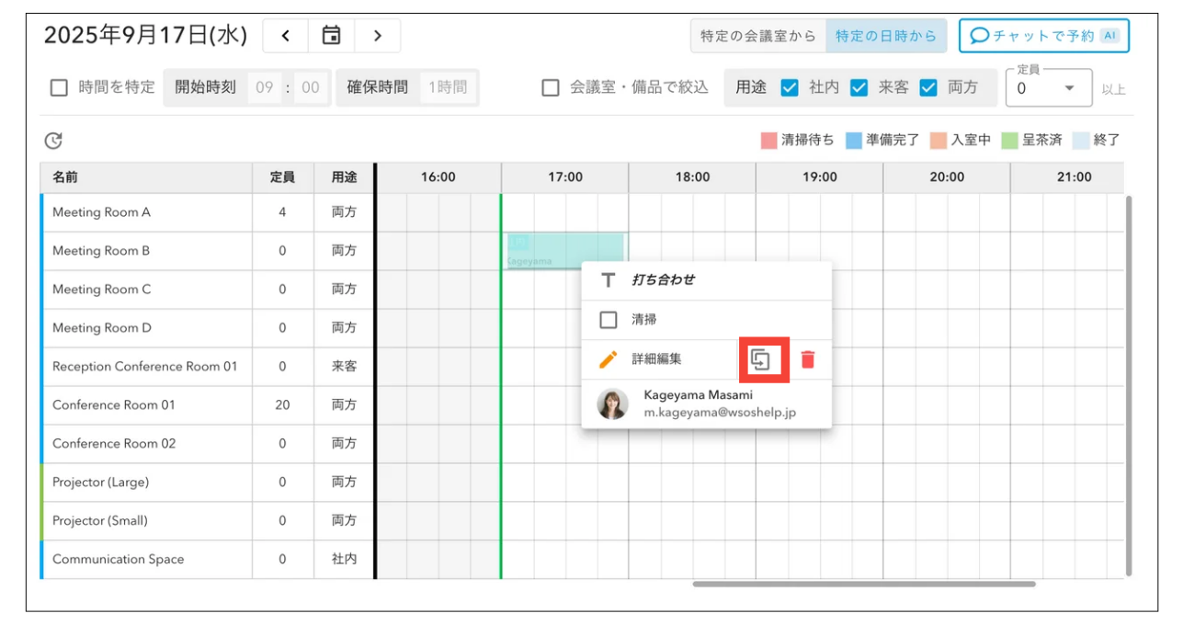The image size is (1183, 625).
Task: Click the chat bubble icon in チャットで予約
Action: [980, 36]
